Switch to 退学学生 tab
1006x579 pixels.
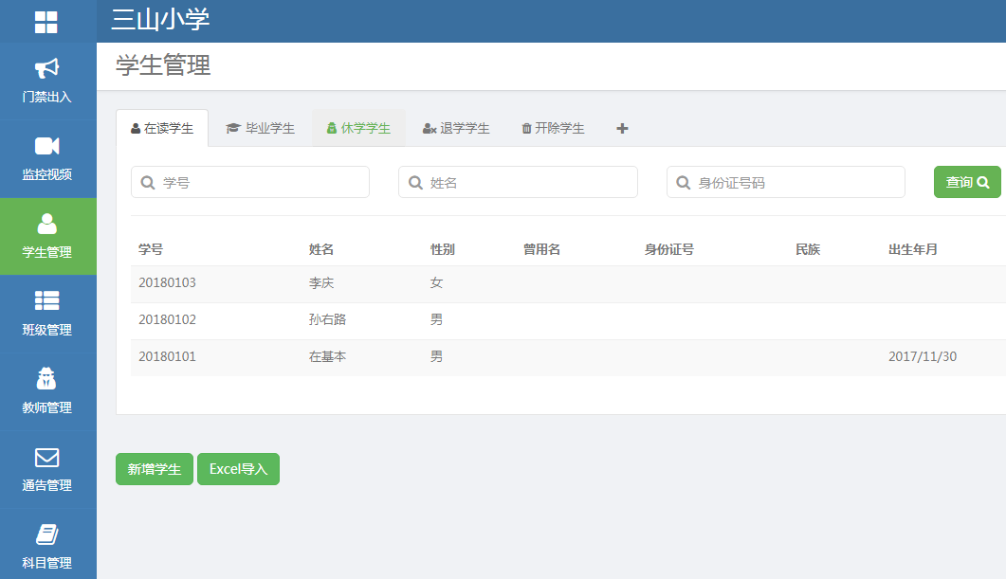click(456, 129)
